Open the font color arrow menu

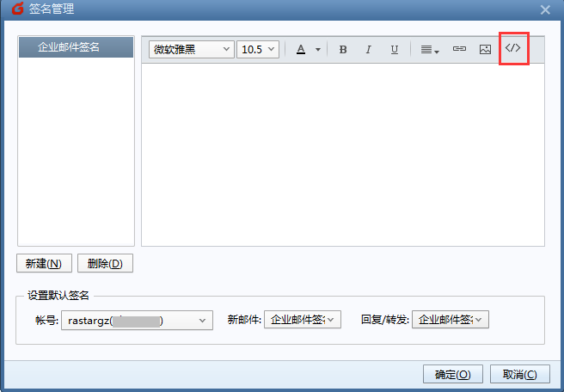(317, 50)
